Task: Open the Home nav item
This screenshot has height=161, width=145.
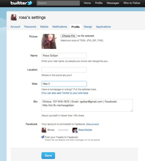Action: coord(87,3)
